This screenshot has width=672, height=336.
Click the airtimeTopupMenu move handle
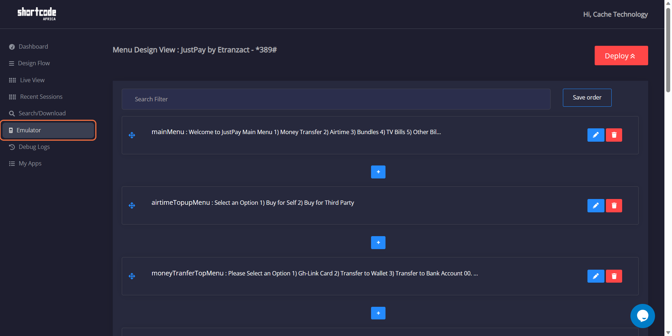click(x=132, y=205)
